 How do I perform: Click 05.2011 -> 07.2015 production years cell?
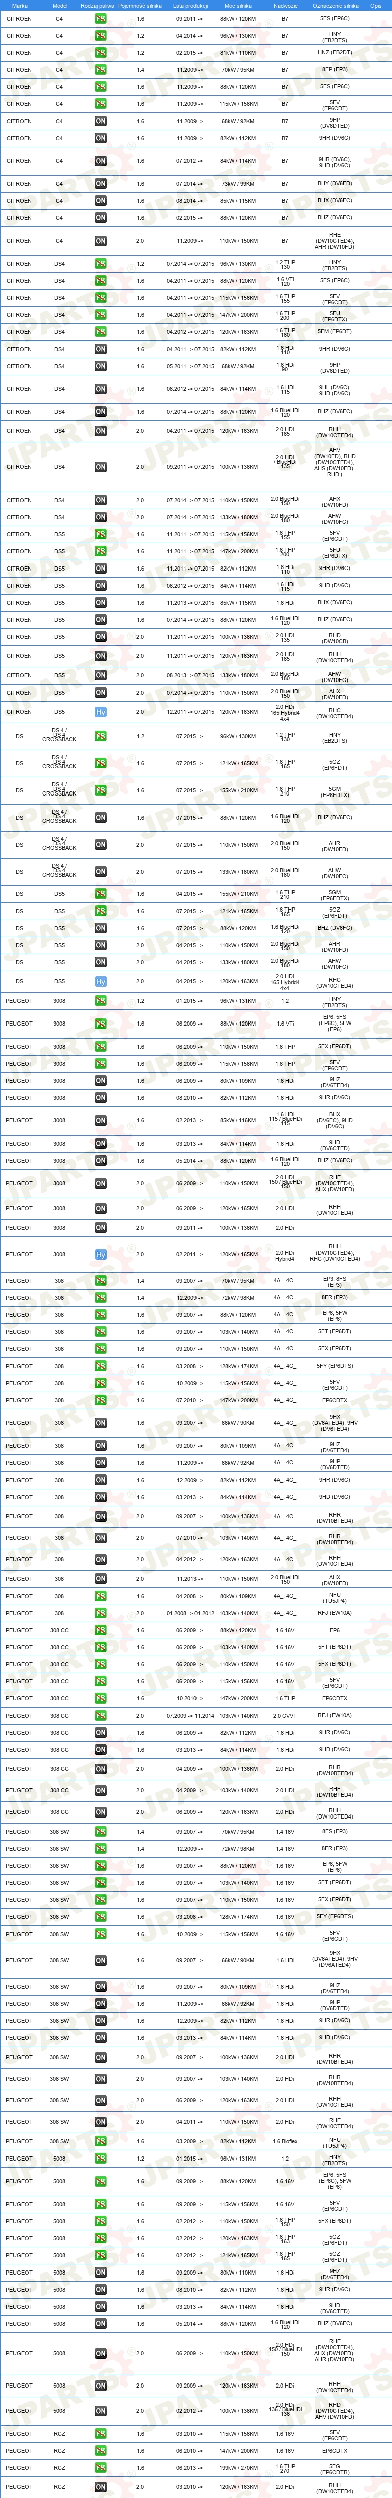click(x=189, y=366)
